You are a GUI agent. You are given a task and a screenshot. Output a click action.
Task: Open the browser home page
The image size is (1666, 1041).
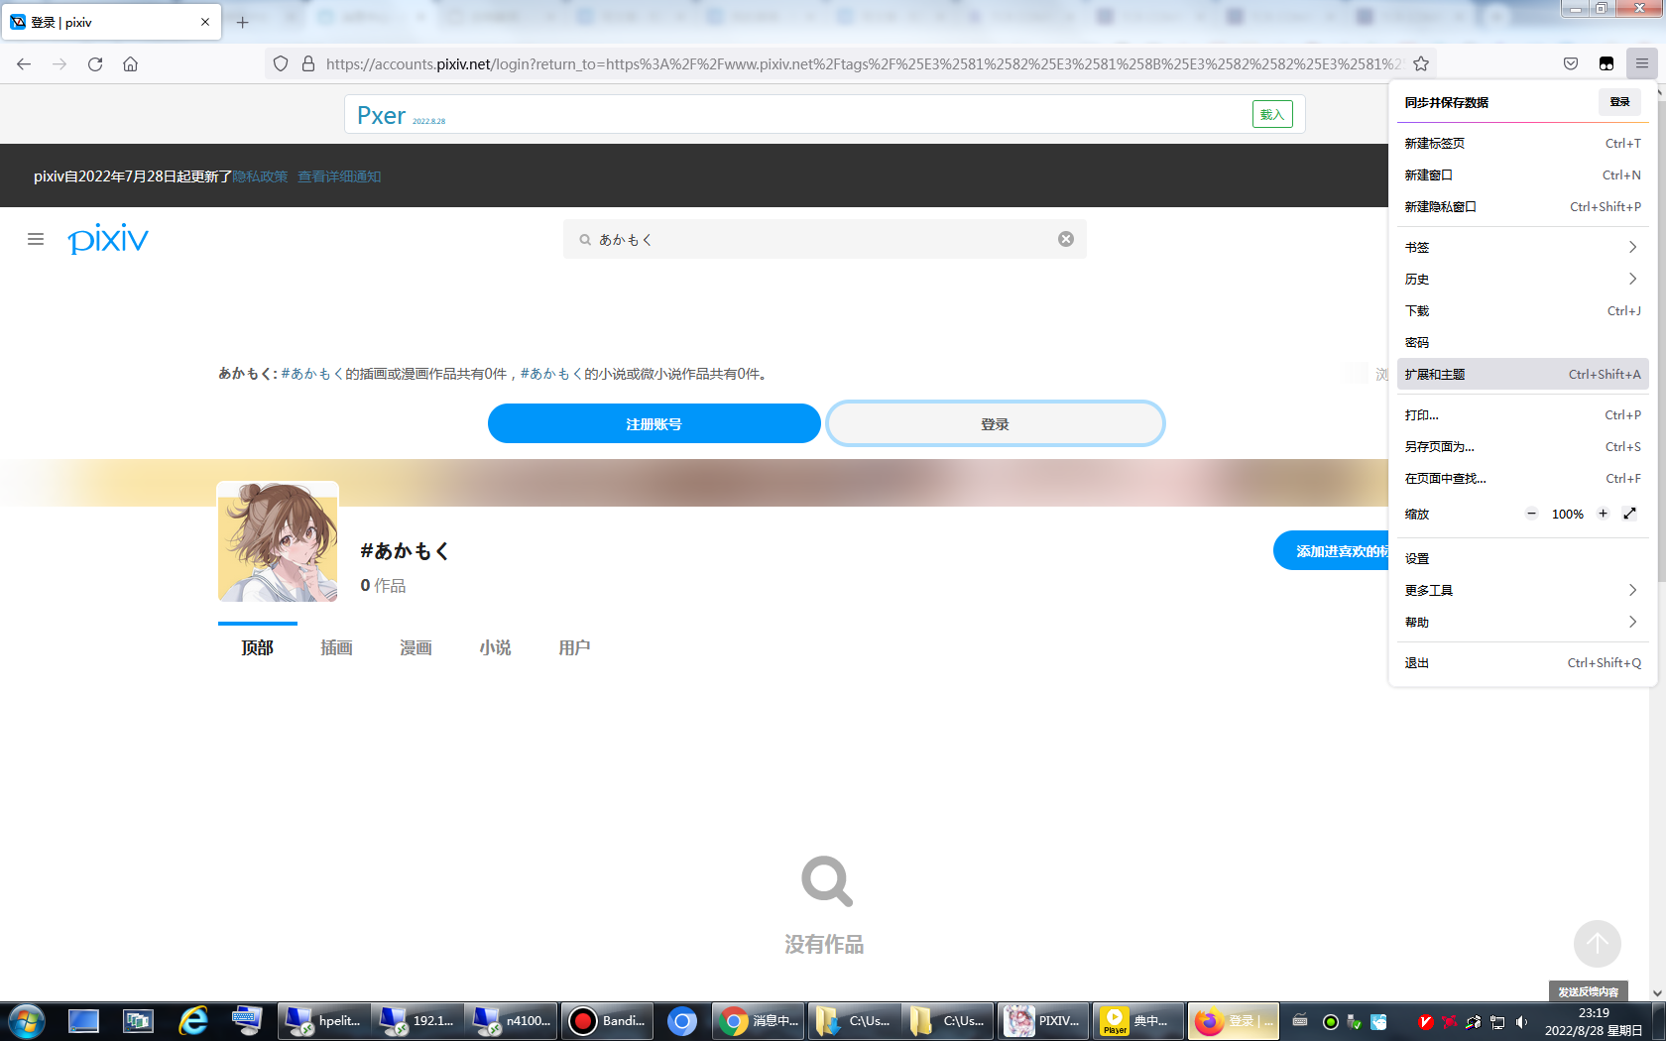[130, 63]
